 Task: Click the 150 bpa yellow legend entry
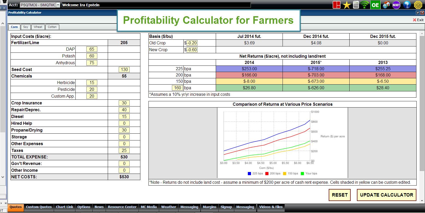pyautogui.click(x=291, y=173)
